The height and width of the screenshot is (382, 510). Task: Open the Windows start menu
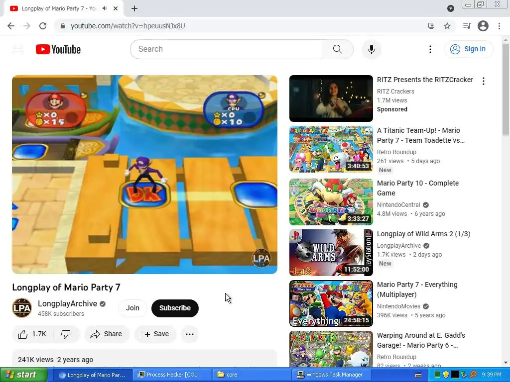pyautogui.click(x=23, y=375)
